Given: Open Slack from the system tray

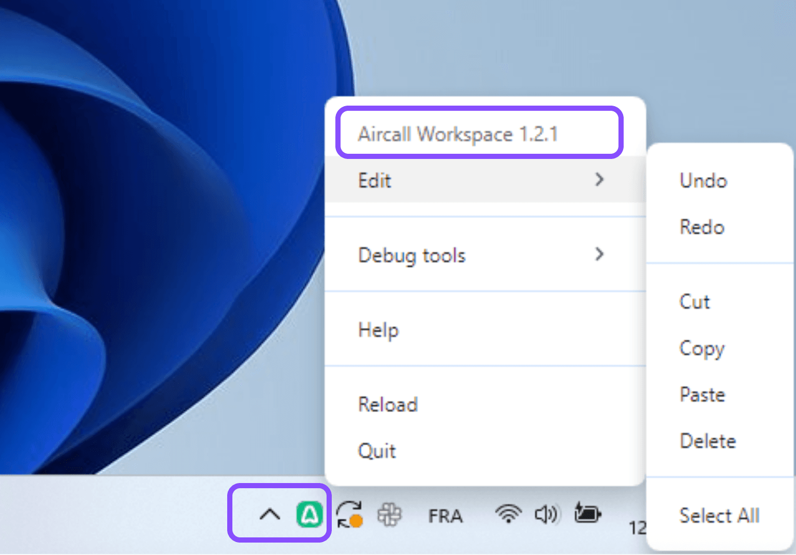Looking at the screenshot, I should coord(389,514).
